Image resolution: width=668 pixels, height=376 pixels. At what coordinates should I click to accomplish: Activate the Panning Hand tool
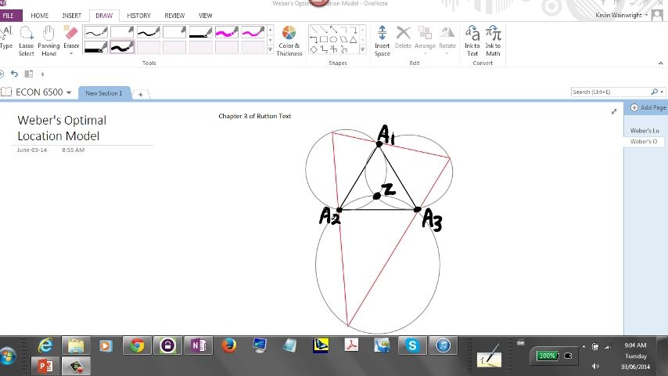point(48,40)
